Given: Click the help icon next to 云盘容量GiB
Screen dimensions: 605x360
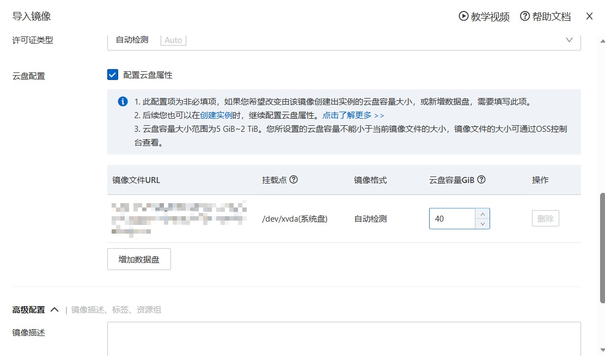Looking at the screenshot, I should coord(481,180).
